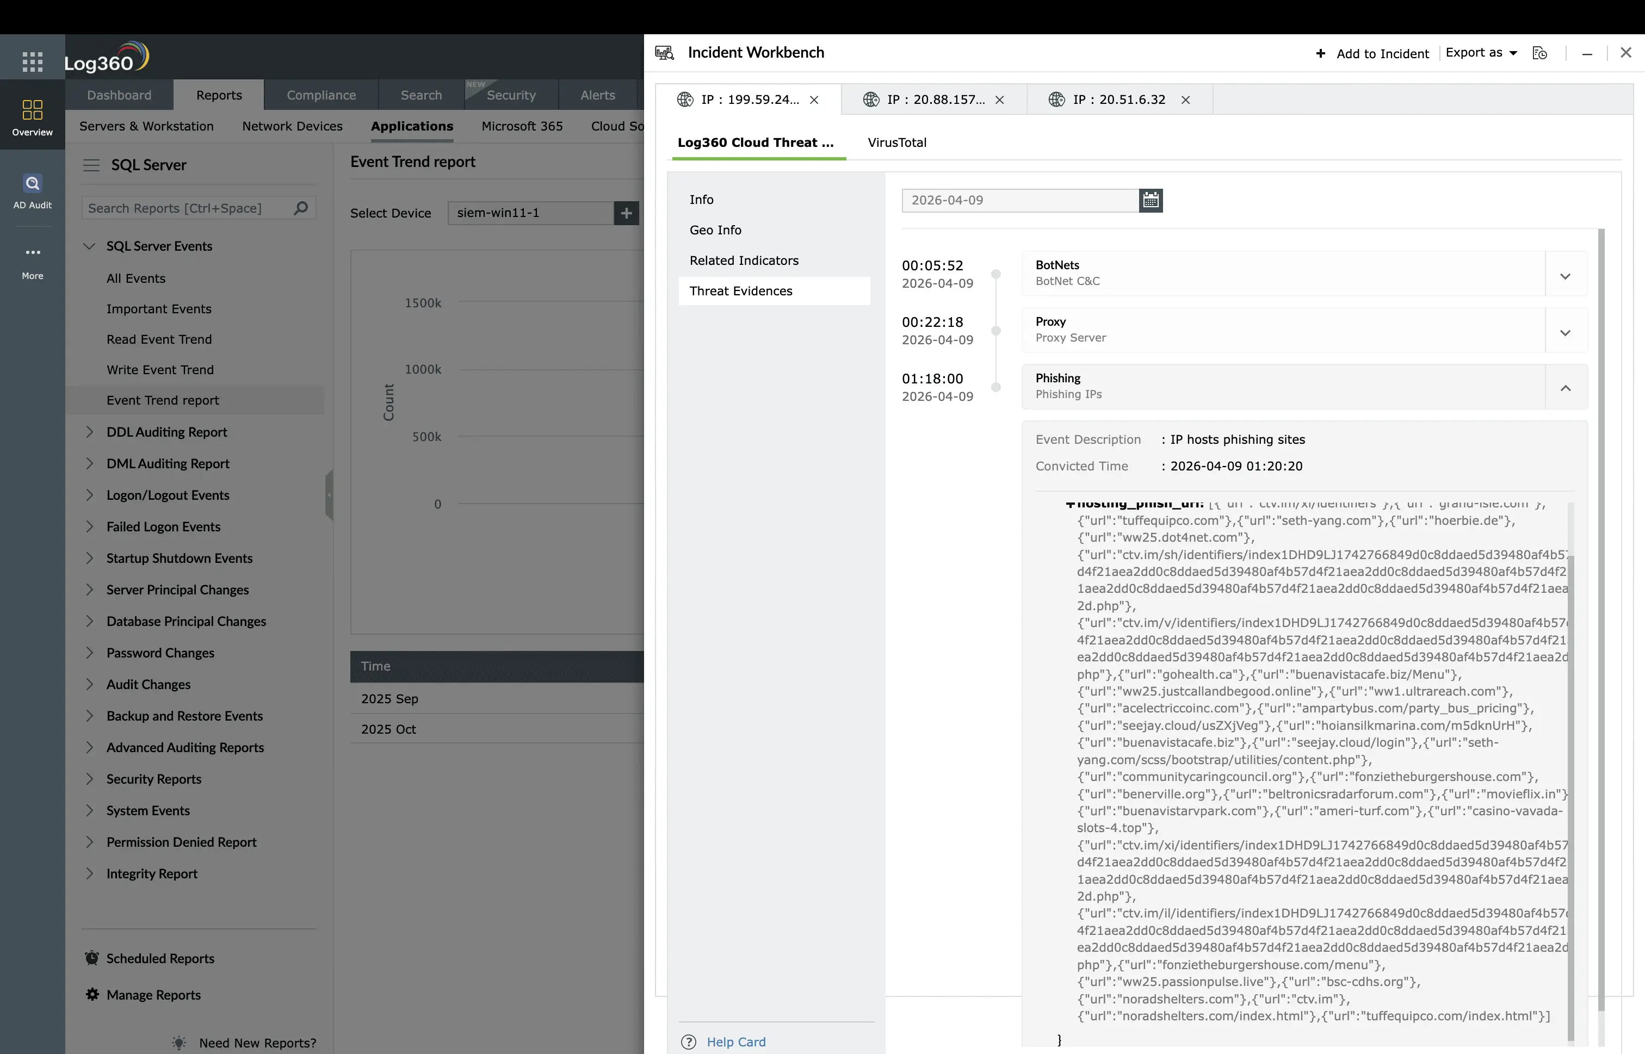Viewport: 1645px width, 1054px height.
Task: Click Add to Incident button
Action: click(1372, 53)
